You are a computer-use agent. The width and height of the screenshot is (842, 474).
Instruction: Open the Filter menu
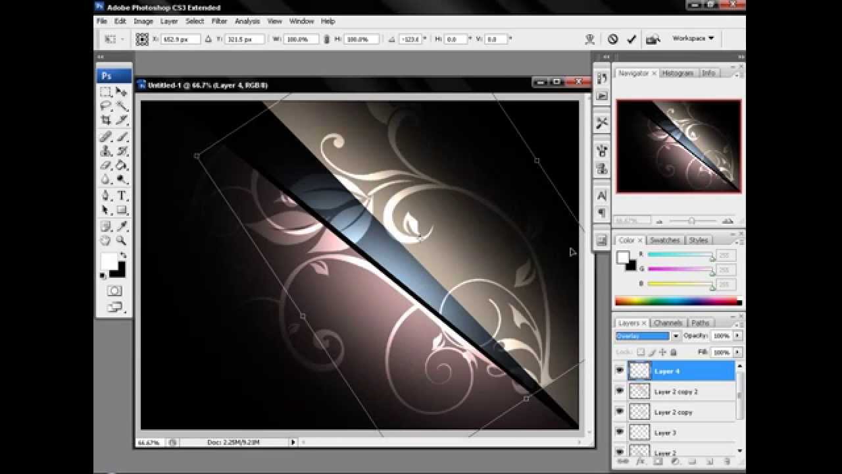(x=219, y=21)
